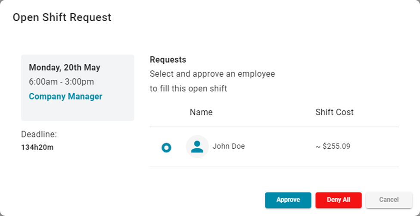
Task: Click the 'to fill this open shift' line
Action: point(188,89)
